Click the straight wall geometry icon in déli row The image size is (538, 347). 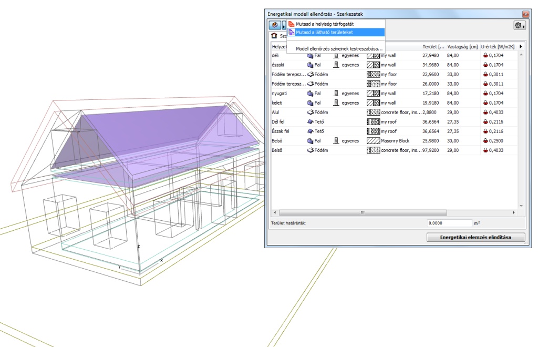tap(336, 55)
